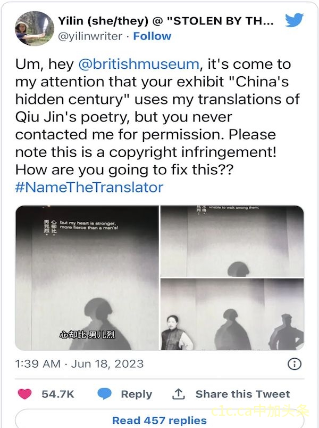
Task: Open the bottom-right photo with woman's portrait
Action: [232, 314]
